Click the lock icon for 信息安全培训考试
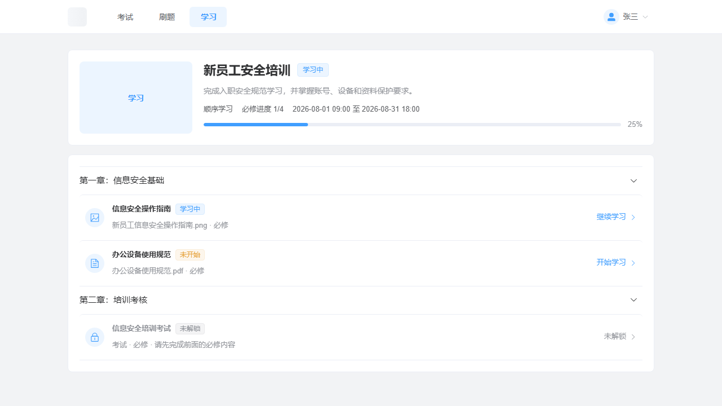This screenshot has height=406, width=722. coord(95,337)
